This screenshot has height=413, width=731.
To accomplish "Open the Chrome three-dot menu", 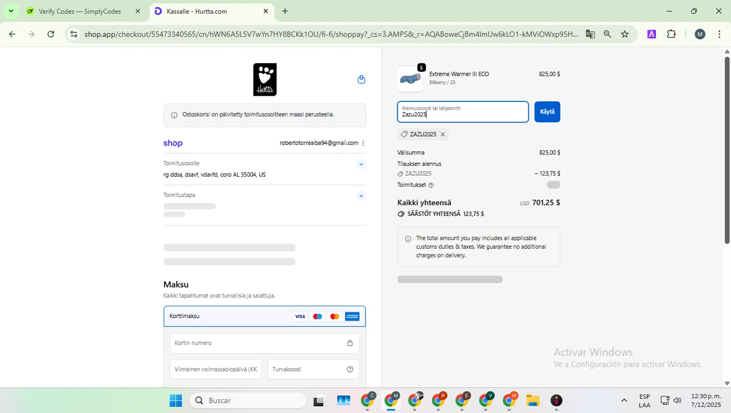I will coord(719,34).
